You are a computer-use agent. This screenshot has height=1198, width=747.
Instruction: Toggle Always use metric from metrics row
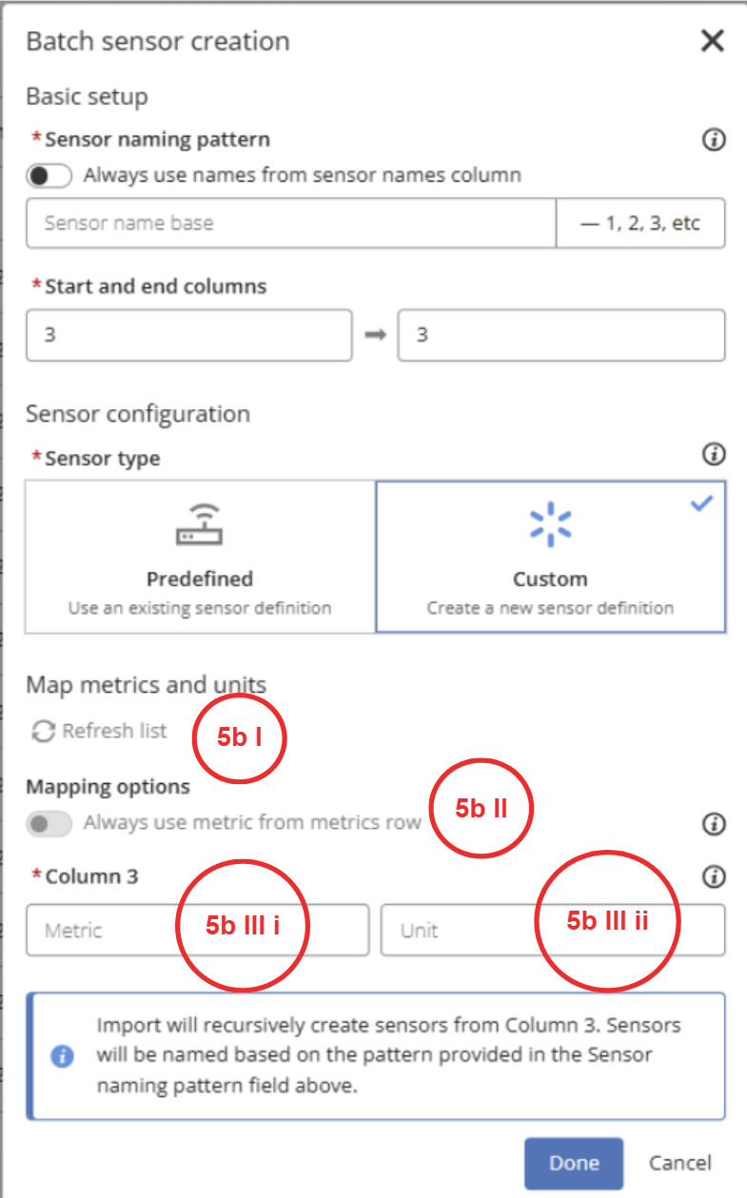(x=49, y=824)
